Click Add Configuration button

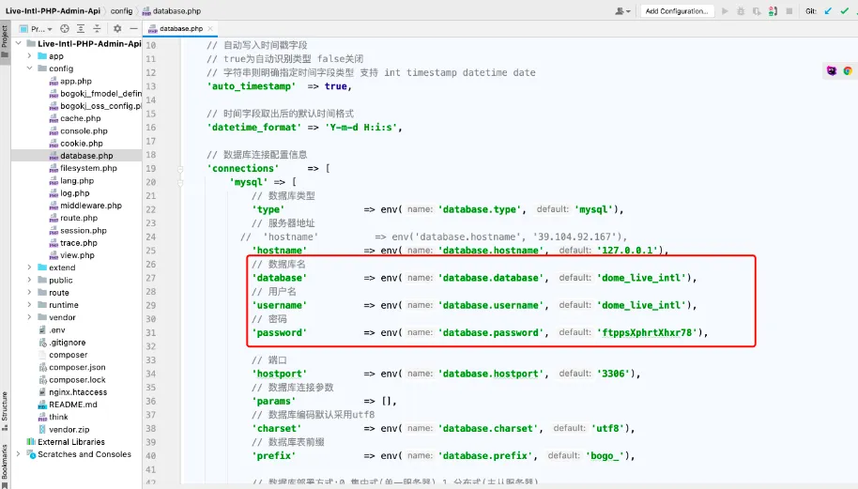point(677,11)
